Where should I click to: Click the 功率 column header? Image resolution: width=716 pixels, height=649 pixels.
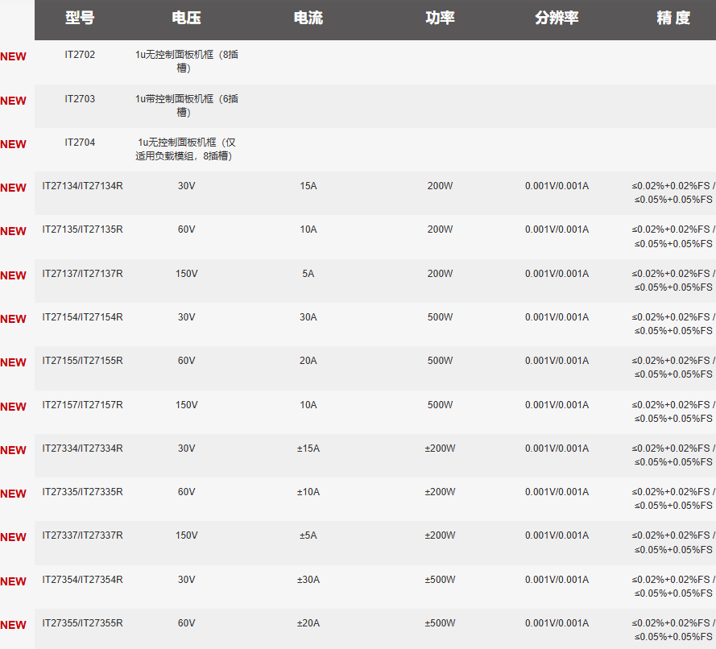pos(440,18)
